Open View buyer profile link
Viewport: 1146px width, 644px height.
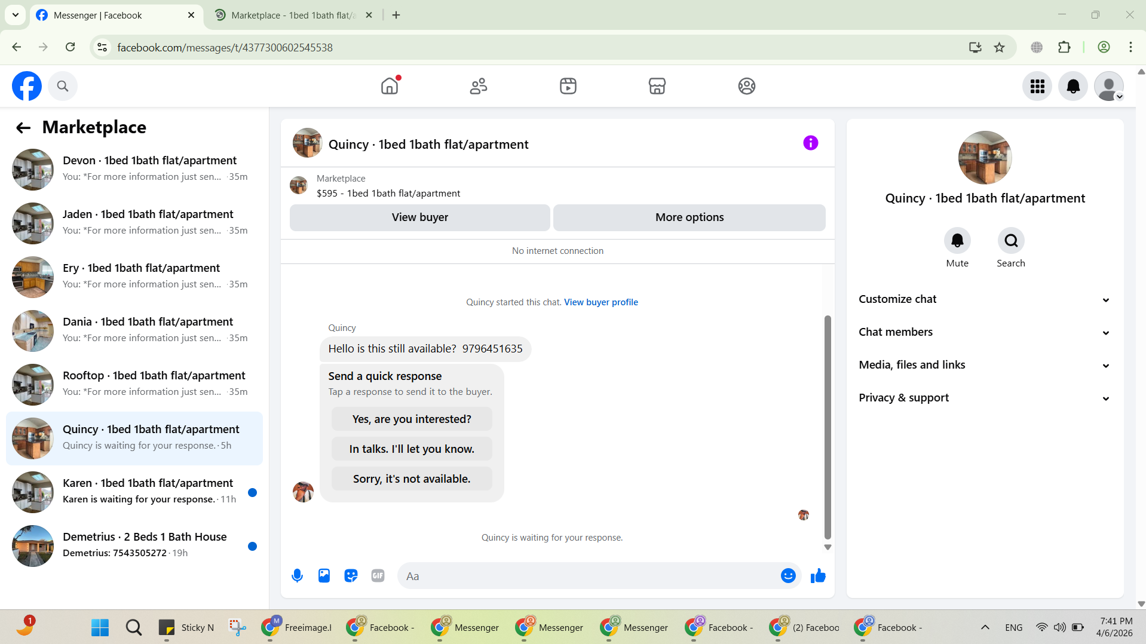point(601,302)
